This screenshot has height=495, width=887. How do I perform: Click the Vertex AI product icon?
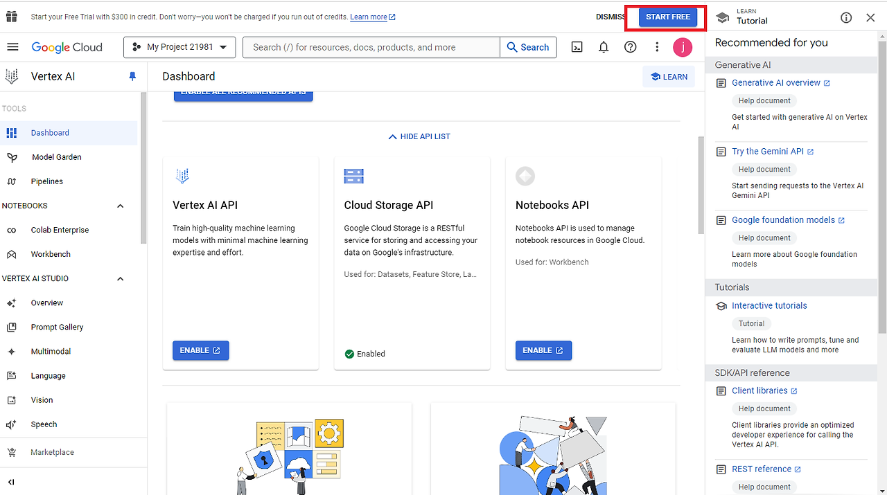click(11, 76)
